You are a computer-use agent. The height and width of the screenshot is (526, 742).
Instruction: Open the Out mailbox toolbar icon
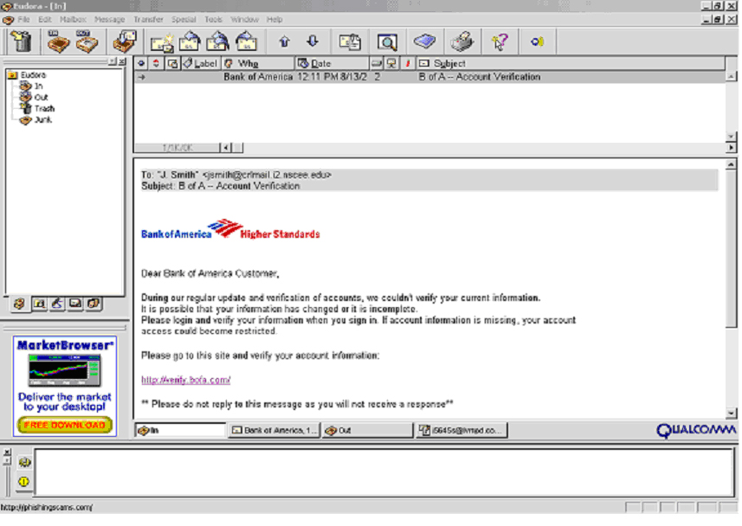86,42
